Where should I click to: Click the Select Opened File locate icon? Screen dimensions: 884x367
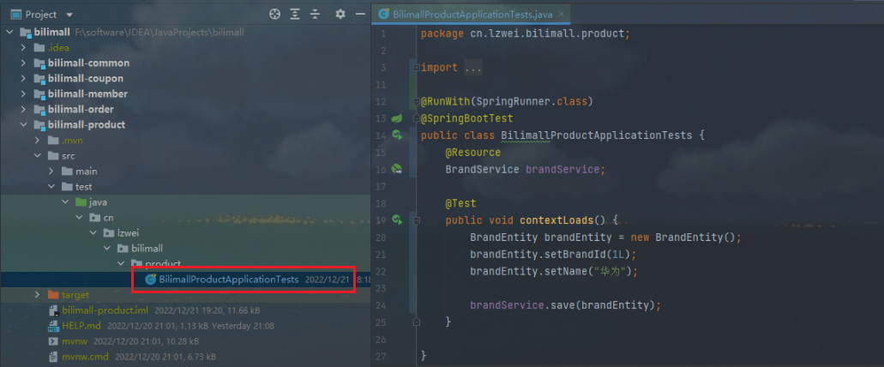coord(274,14)
